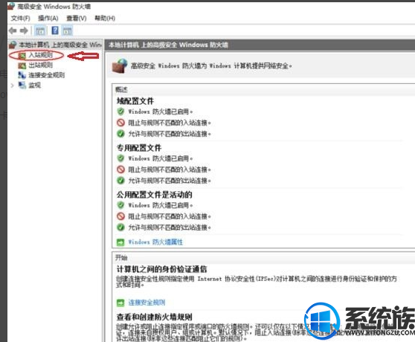Click the 概述 section header
This screenshot has height=342, width=415.
pos(121,90)
